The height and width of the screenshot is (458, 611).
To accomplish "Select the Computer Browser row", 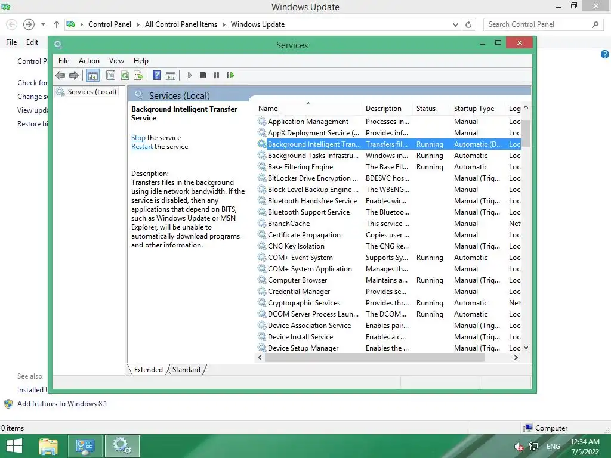I will [x=388, y=280].
